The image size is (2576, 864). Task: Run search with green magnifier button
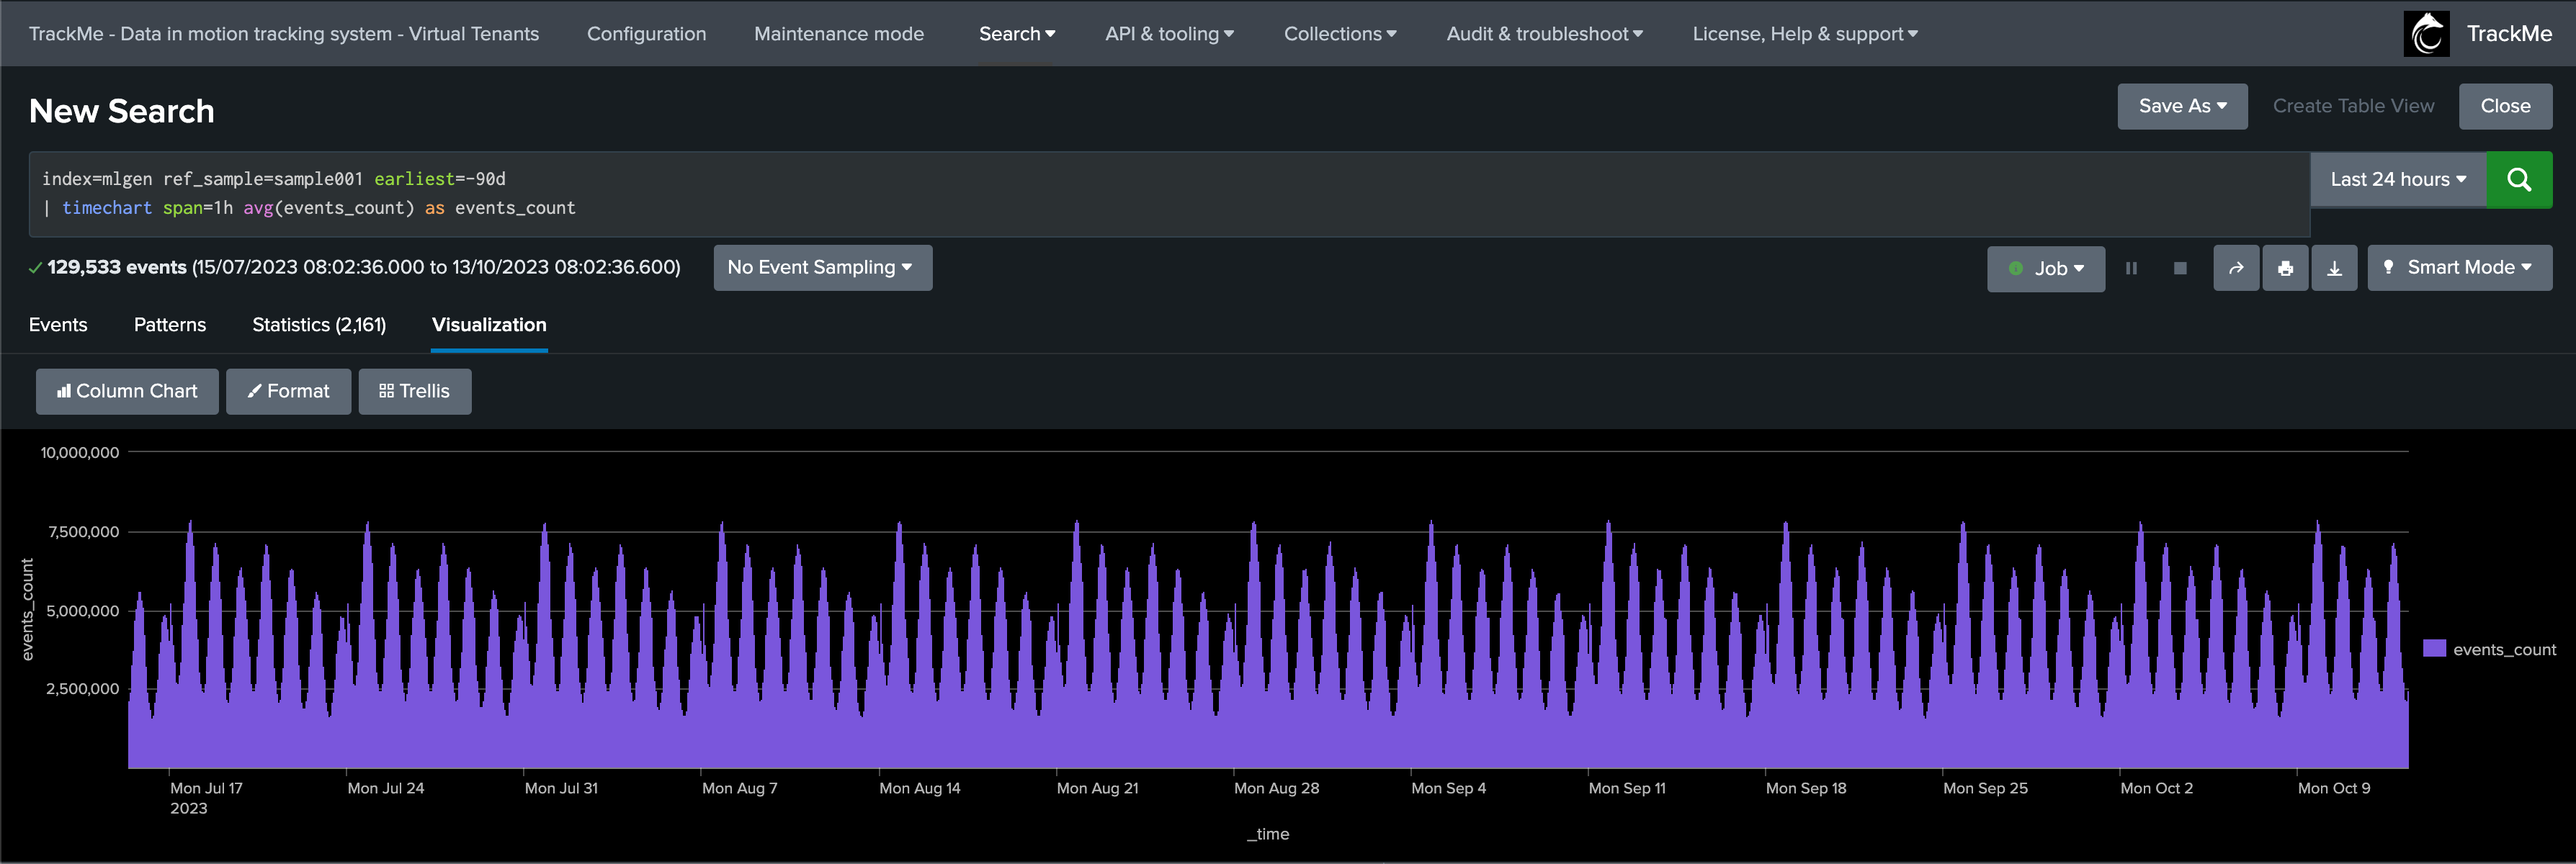tap(2518, 180)
